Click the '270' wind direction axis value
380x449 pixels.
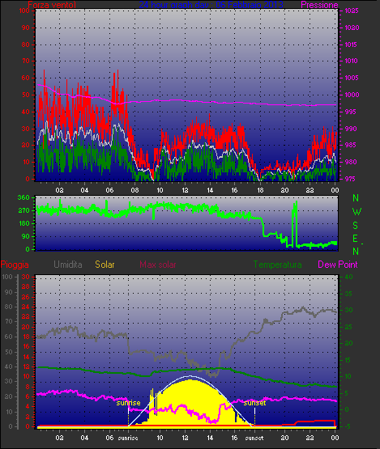23,211
